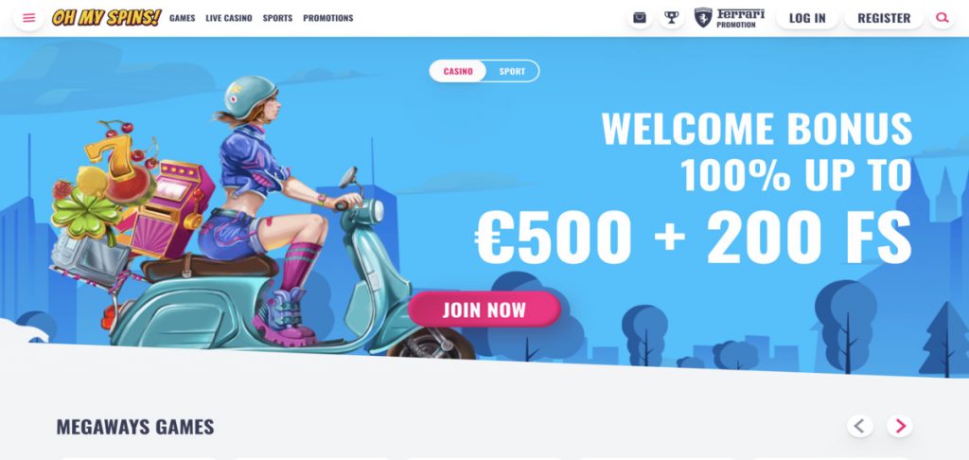Viewport: 969px width, 460px height.
Task: Open the trophy tournaments icon
Action: coord(671,18)
